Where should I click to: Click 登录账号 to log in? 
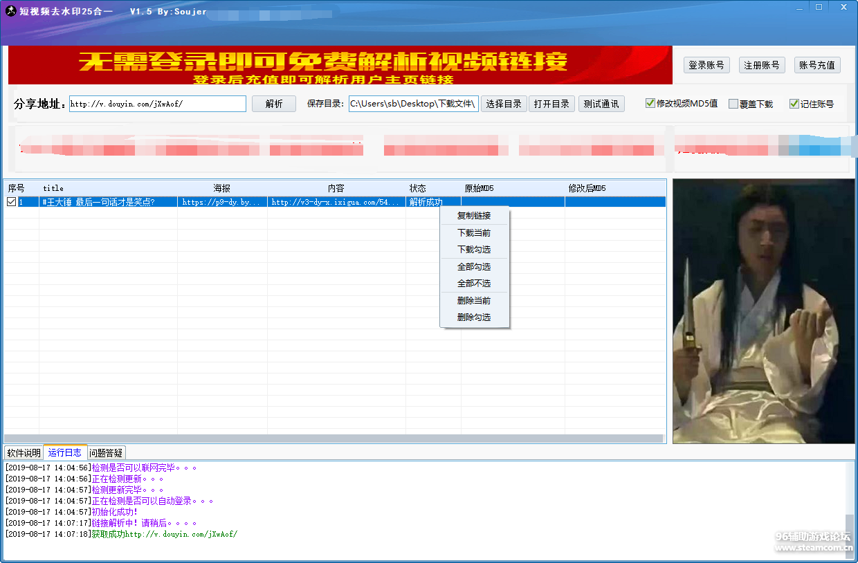tap(706, 64)
